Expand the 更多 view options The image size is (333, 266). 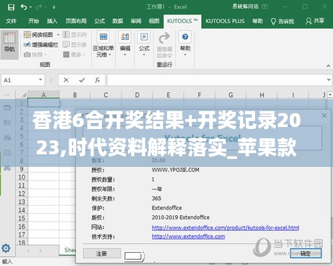[x=75, y=55]
